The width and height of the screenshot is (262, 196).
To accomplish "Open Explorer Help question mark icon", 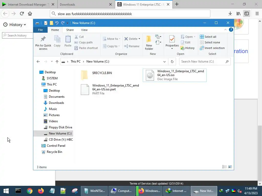I will click(x=231, y=30).
